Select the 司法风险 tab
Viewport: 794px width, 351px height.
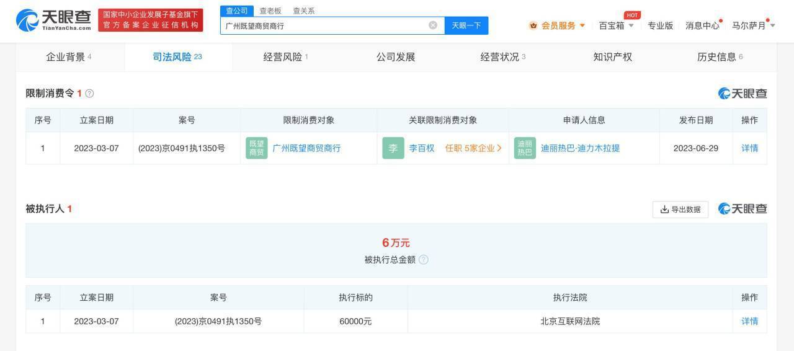click(x=177, y=57)
